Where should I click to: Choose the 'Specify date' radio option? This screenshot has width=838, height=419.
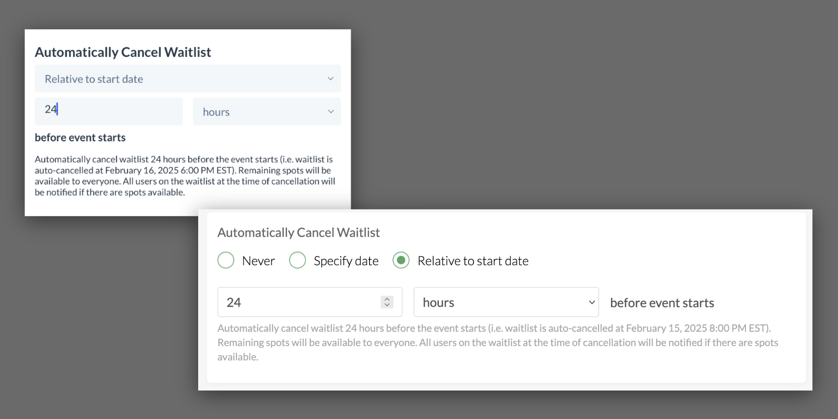(297, 260)
